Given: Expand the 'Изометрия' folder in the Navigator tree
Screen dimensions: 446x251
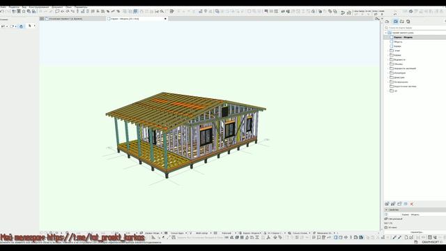Looking at the screenshot, I should pos(388,73).
